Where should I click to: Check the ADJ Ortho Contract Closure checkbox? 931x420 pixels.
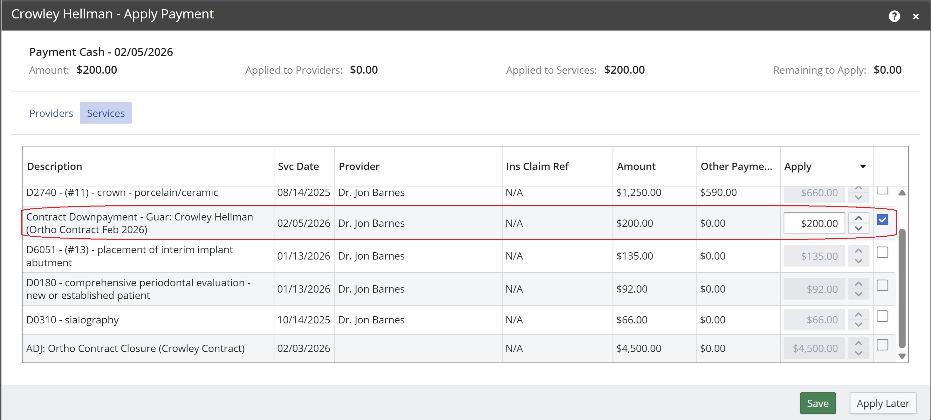pos(882,344)
